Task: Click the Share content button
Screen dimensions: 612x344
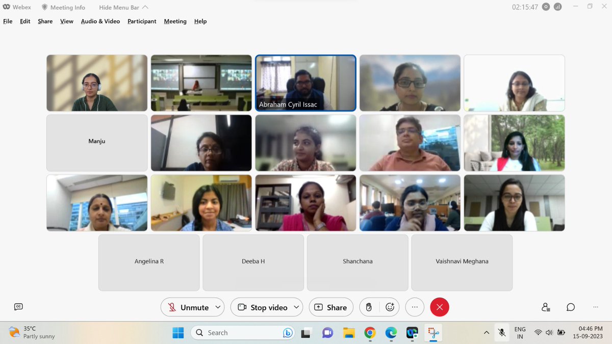Action: 331,307
